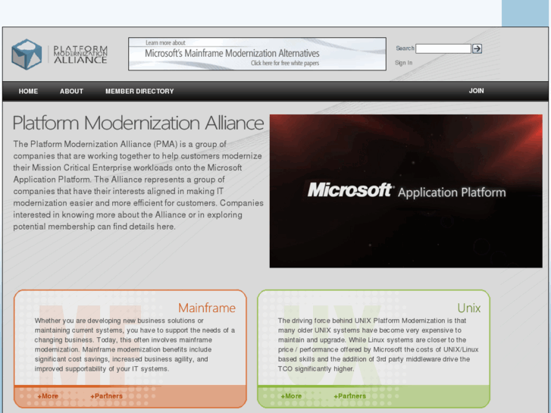Click the Microsoft Application Platform image
This screenshot has height=413, width=551.
[x=406, y=191]
